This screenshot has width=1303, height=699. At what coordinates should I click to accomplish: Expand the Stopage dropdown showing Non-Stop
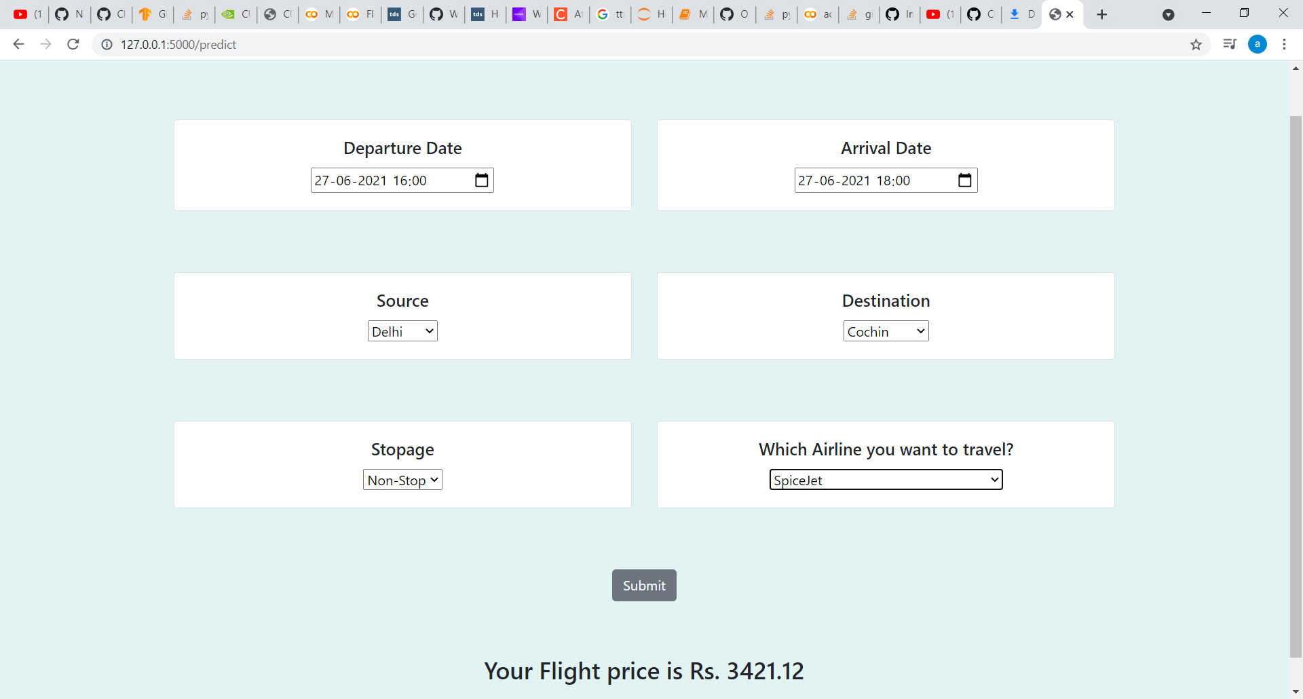click(x=402, y=479)
